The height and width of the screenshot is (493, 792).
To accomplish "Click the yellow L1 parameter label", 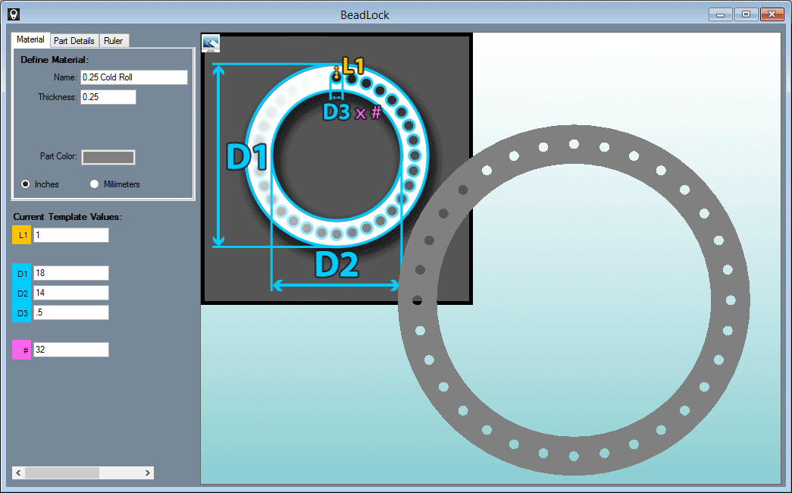I will pyautogui.click(x=22, y=235).
